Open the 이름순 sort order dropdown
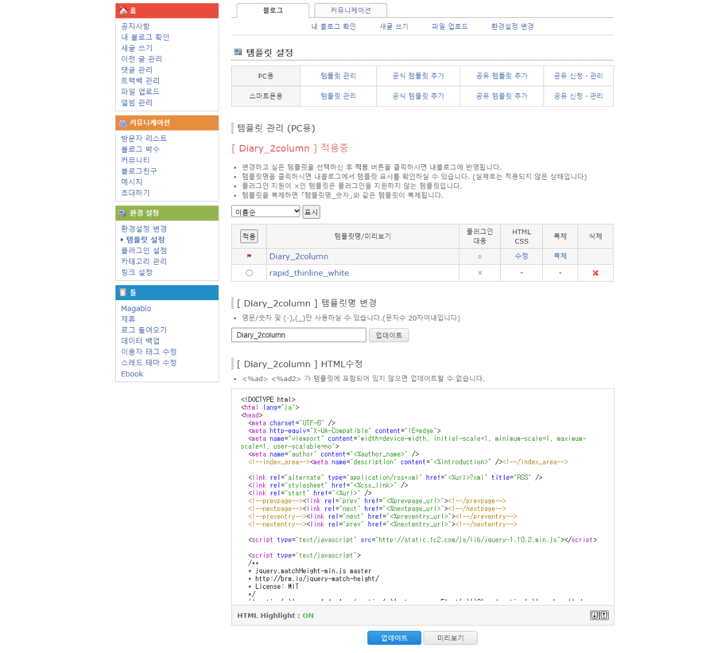Viewport: 728px width, 653px height. tap(265, 211)
